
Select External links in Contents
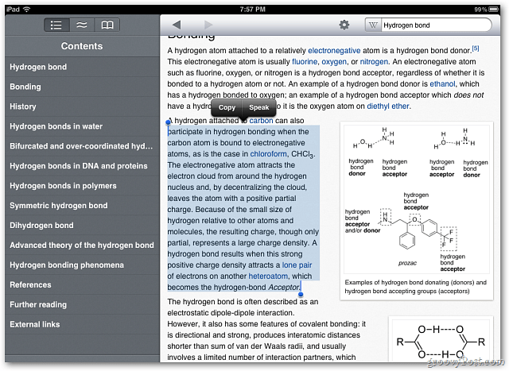click(x=82, y=324)
